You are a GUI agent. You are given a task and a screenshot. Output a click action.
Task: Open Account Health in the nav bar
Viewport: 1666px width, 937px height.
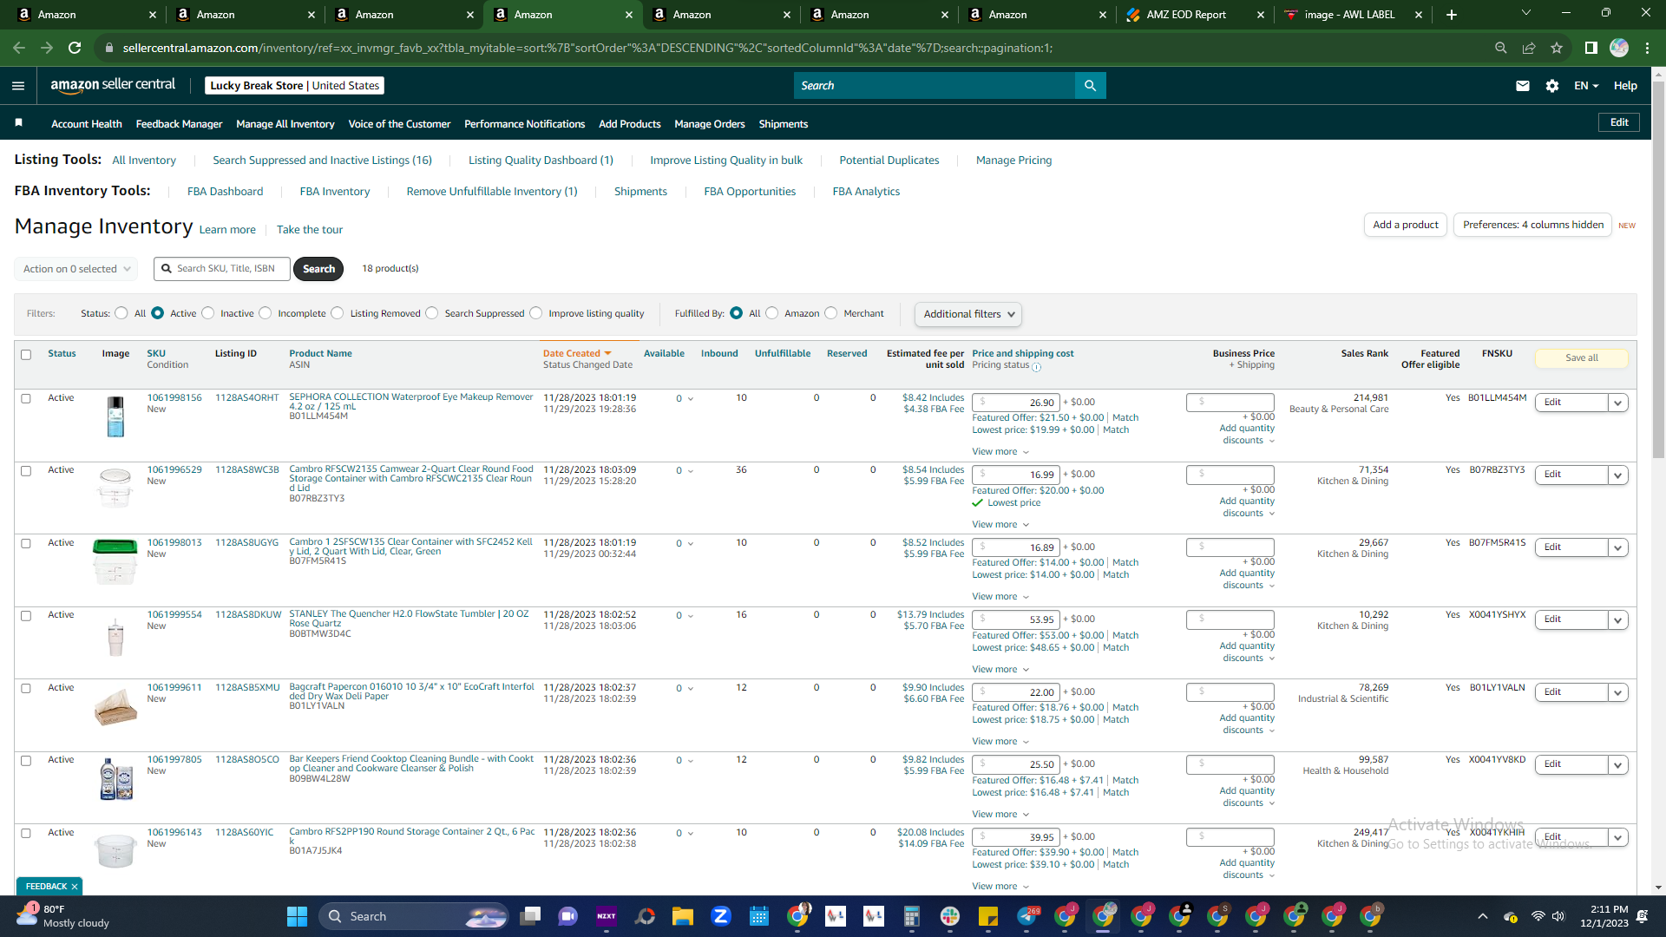87,124
